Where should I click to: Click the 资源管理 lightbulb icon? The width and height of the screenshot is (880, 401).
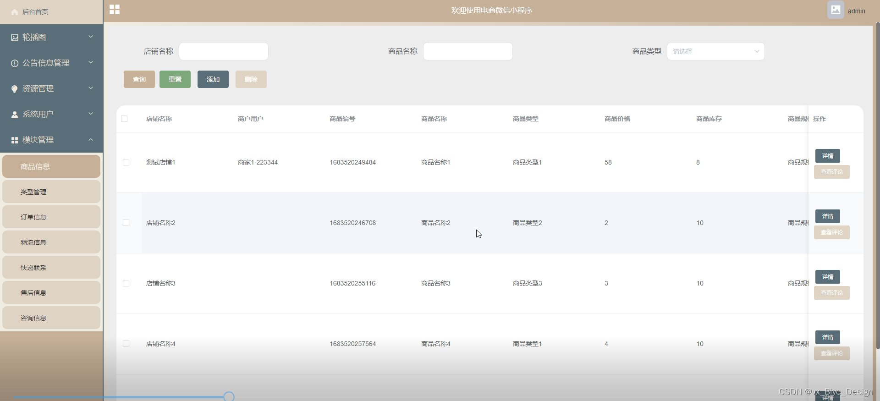coord(15,89)
